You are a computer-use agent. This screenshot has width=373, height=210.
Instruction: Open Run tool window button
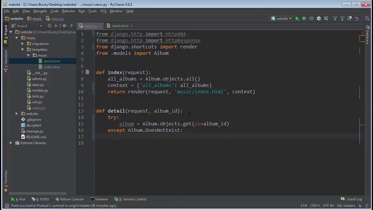pos(18,199)
